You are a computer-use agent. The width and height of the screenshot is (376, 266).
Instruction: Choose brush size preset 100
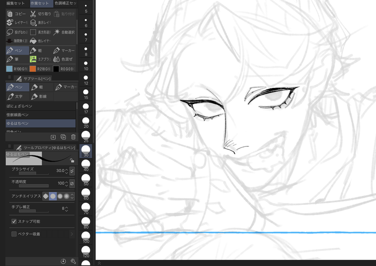point(86,238)
